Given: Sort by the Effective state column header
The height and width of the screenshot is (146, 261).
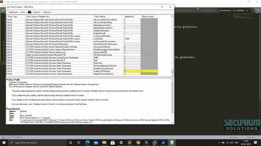Looking at the screenshot, I should click(149, 16).
